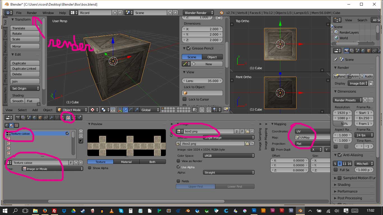Image resolution: width=383 pixels, height=215 pixels.
Task: Open the Render menu in the top bar
Action: [32, 13]
